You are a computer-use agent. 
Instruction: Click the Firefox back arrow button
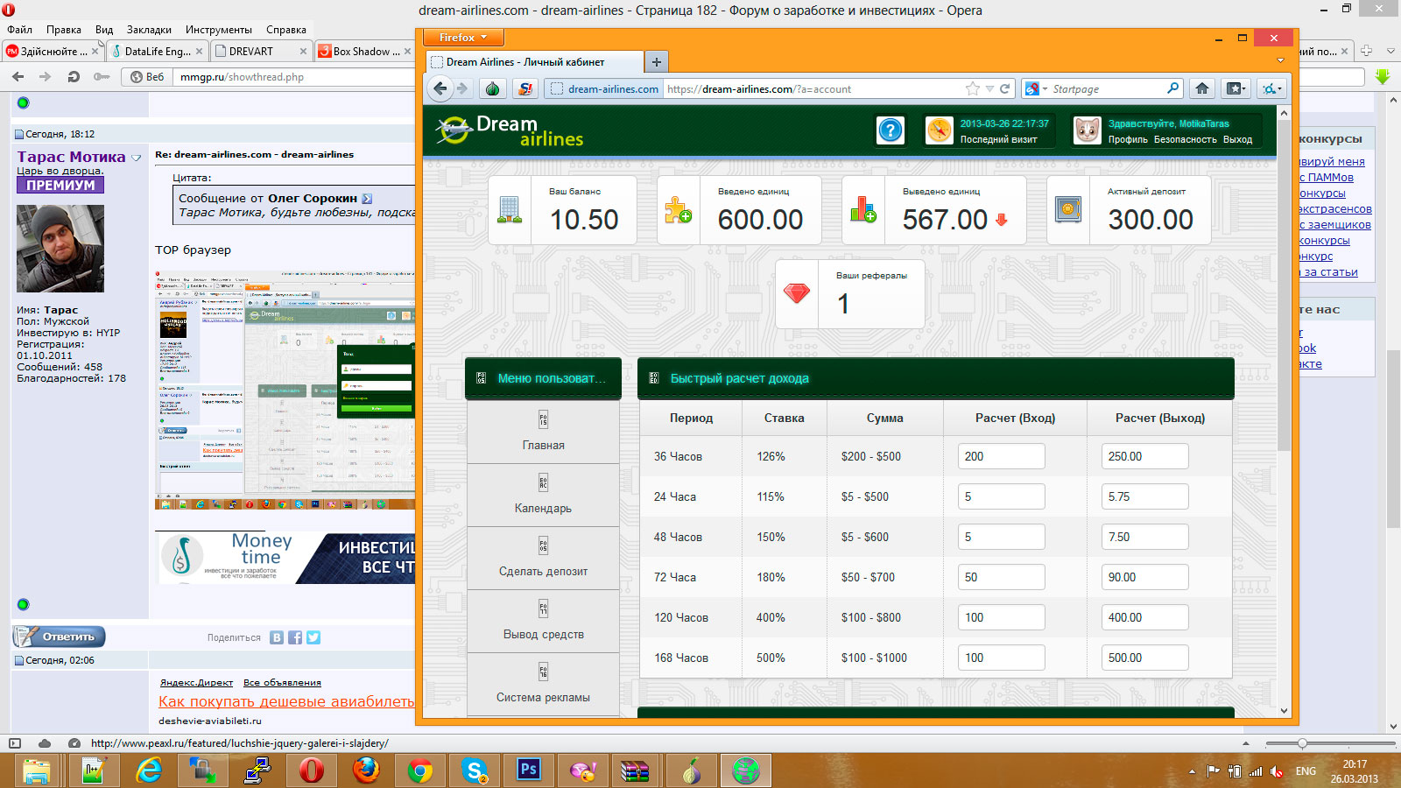coord(440,88)
